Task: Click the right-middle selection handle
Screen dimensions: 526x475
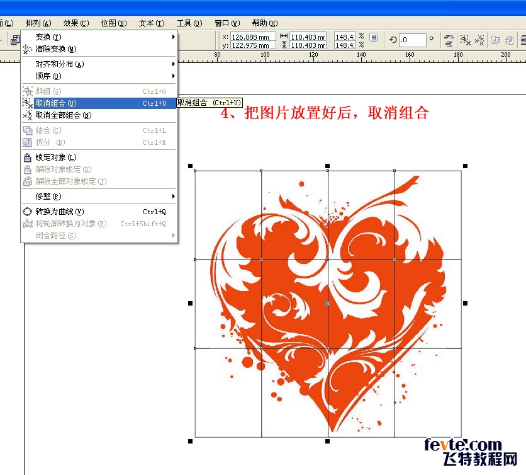Action: 465,304
